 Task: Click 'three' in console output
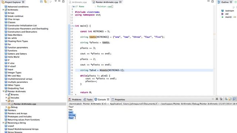72,115
